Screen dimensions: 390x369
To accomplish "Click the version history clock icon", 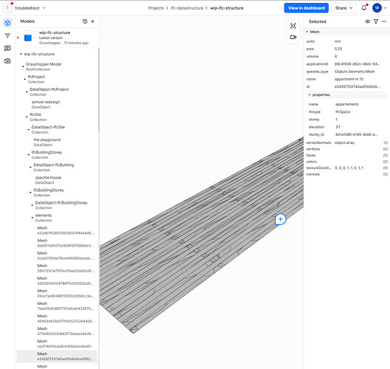I will click(x=85, y=21).
